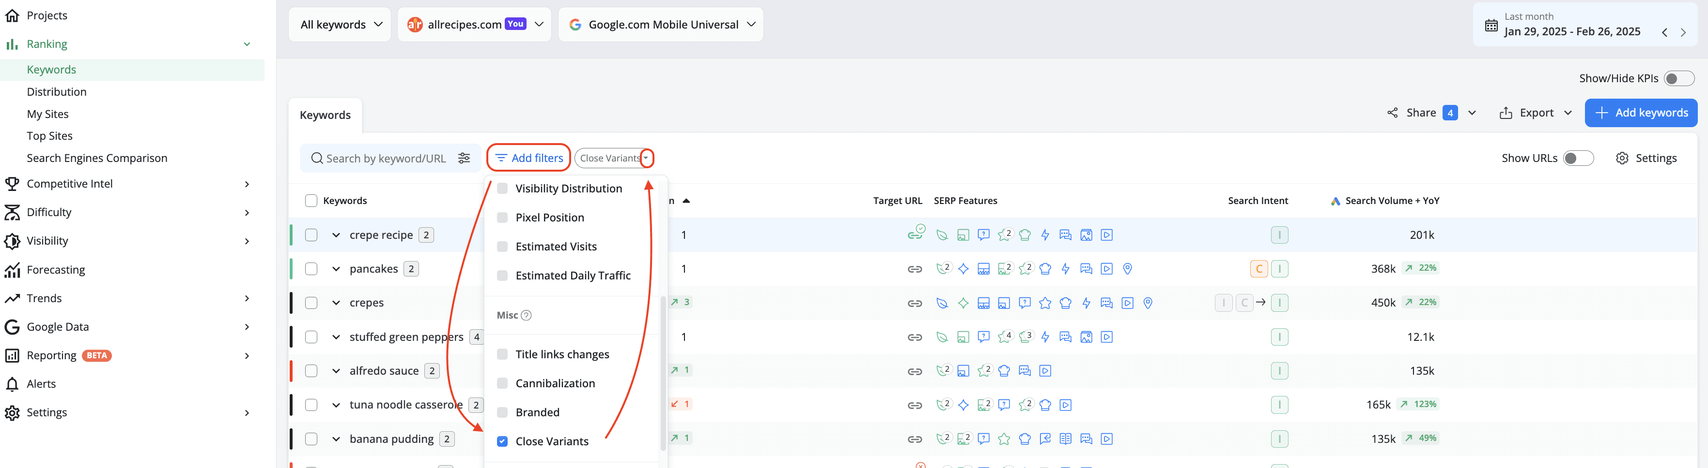The width and height of the screenshot is (1708, 468).
Task: Select the crepes row checkbox
Action: point(311,303)
